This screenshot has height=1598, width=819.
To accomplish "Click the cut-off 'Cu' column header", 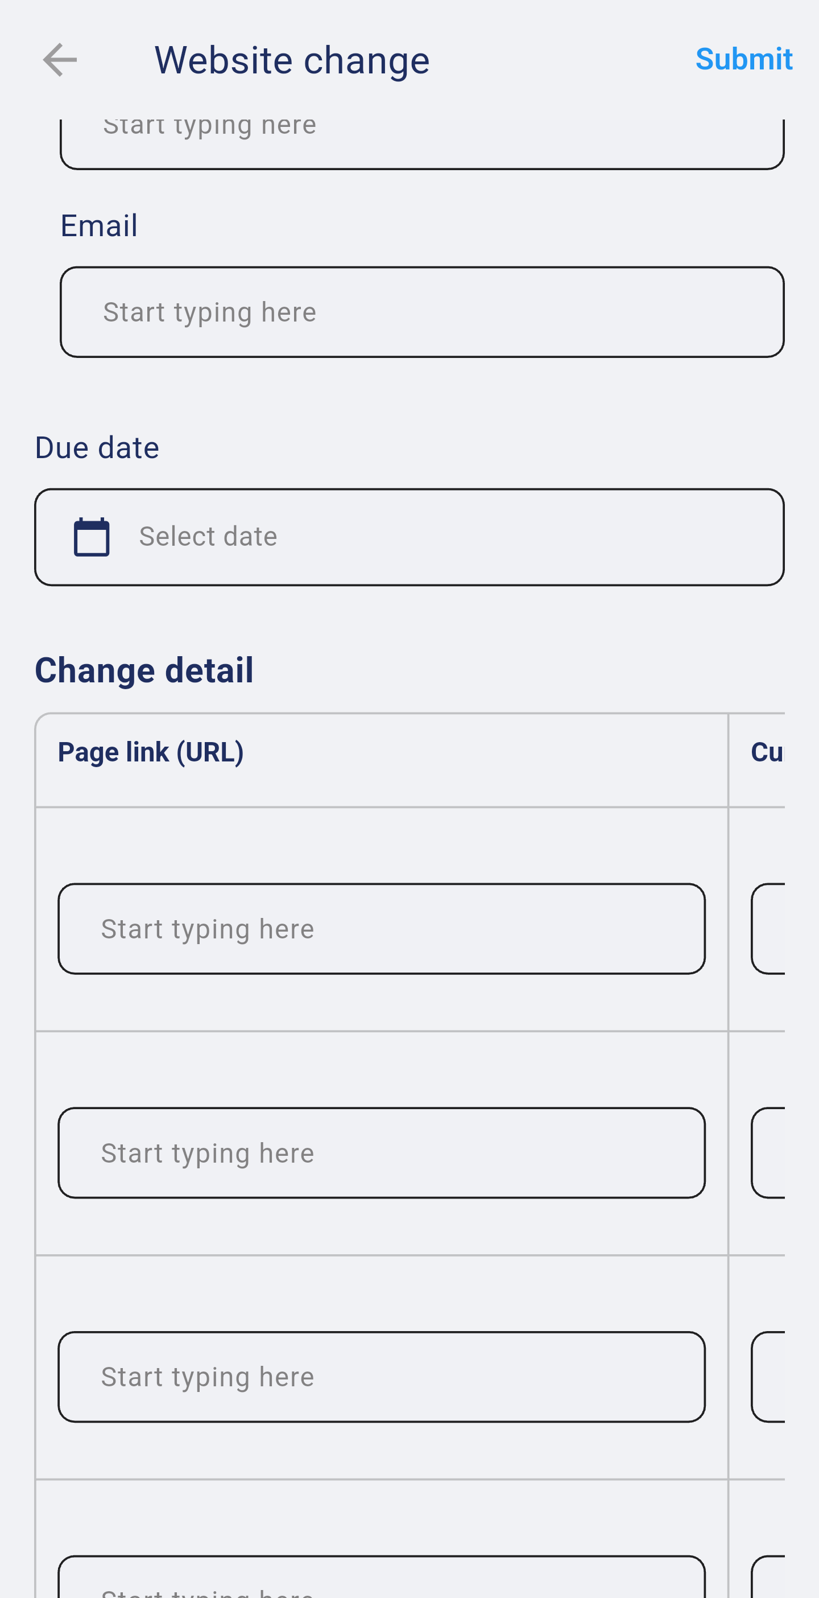I will click(x=768, y=752).
